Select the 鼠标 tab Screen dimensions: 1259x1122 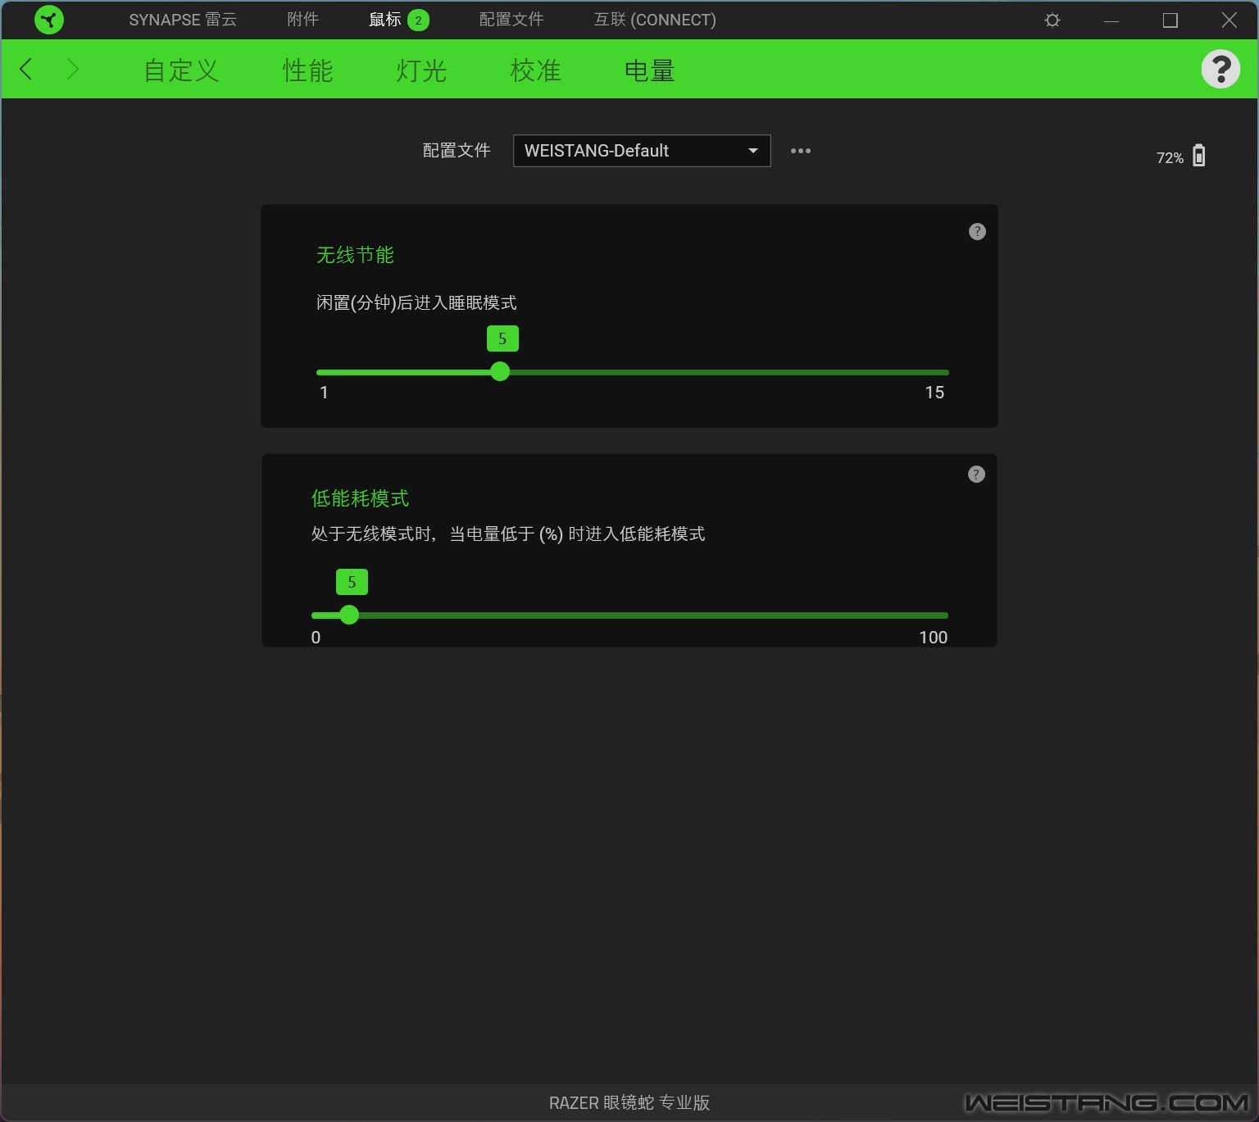point(385,20)
